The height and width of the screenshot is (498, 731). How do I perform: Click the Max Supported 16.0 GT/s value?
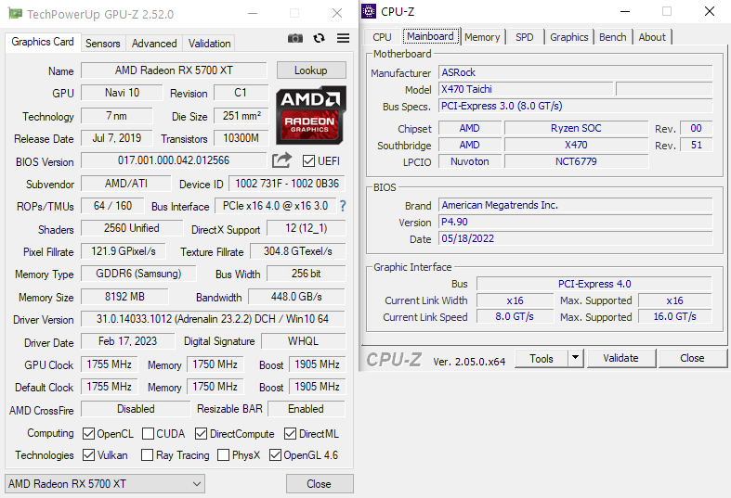coord(674,316)
